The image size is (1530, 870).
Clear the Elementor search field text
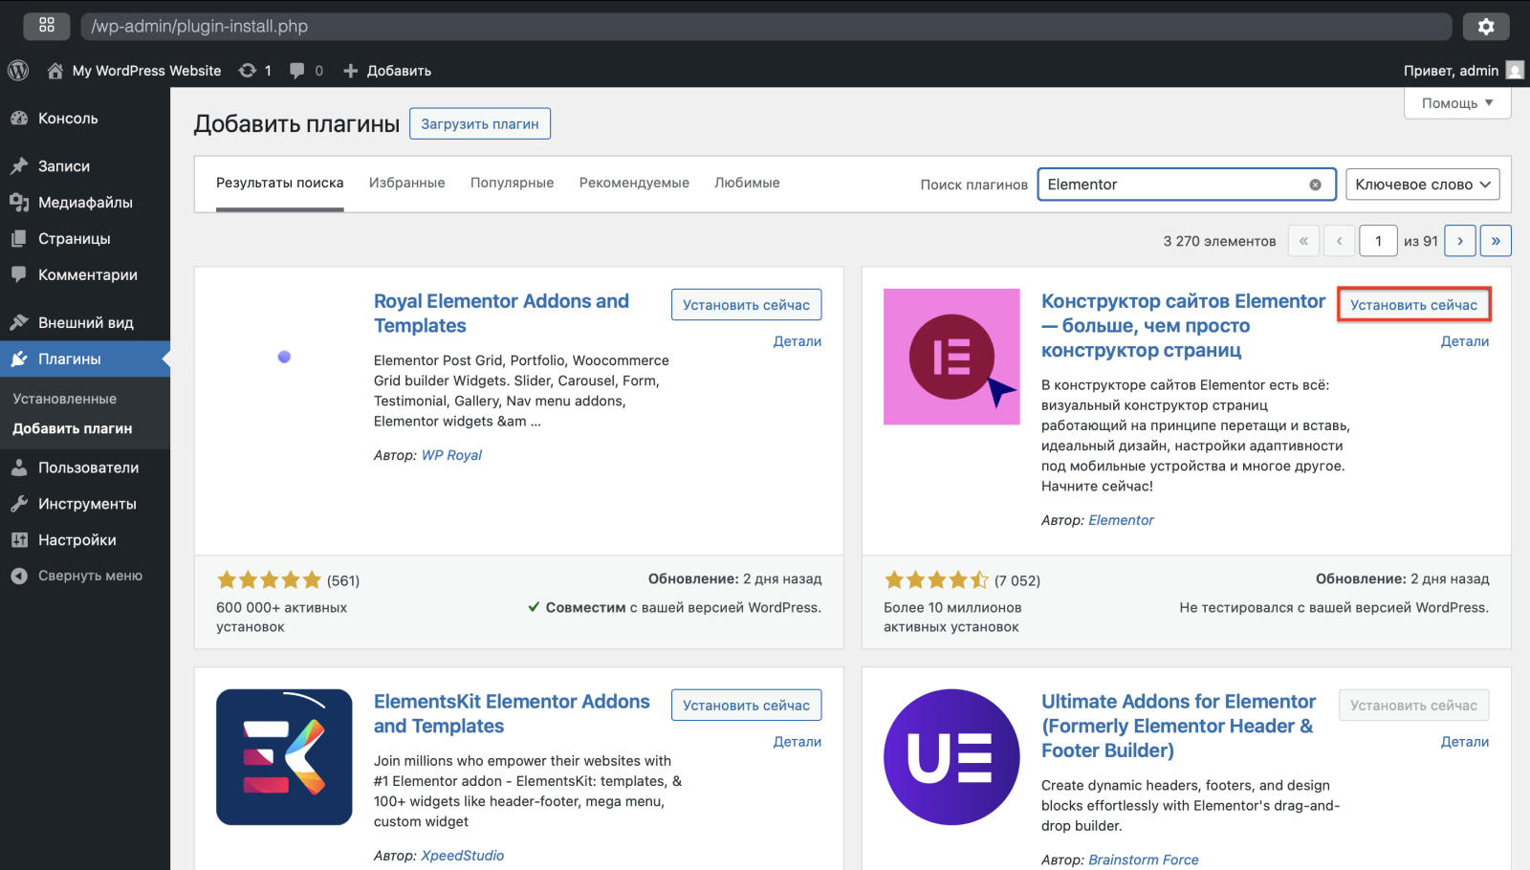1315,185
